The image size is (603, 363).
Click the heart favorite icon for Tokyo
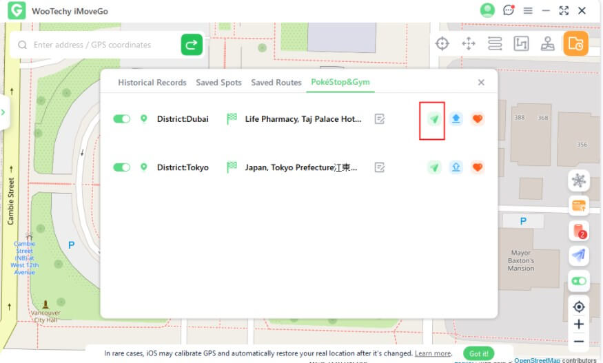[478, 167]
